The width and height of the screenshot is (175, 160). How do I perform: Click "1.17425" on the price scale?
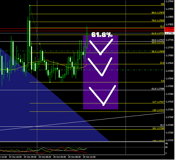[170, 102]
